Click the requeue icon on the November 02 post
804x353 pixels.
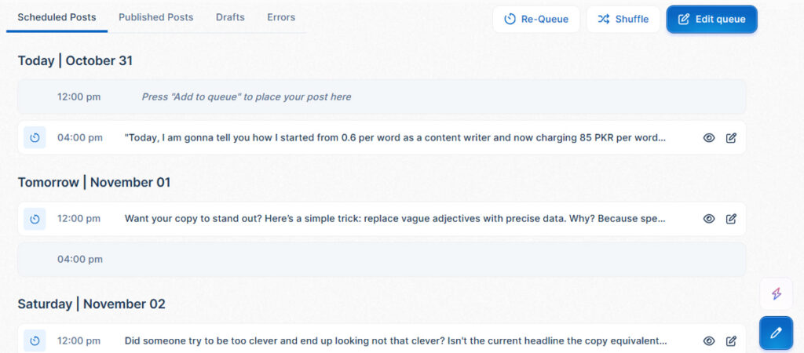35,340
